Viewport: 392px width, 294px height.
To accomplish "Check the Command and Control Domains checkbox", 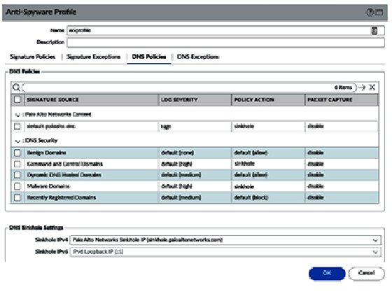I will 17,164.
